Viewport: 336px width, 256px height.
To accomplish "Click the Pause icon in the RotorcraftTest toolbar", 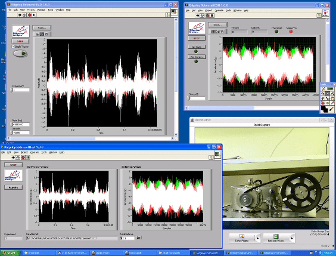I will [27, 158].
